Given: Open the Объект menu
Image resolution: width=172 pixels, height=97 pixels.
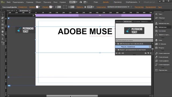Looking at the screenshot, I should pos(38,2).
